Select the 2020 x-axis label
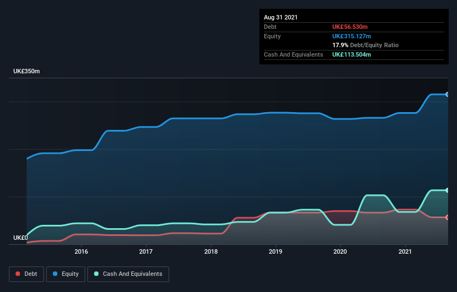 pyautogui.click(x=340, y=251)
